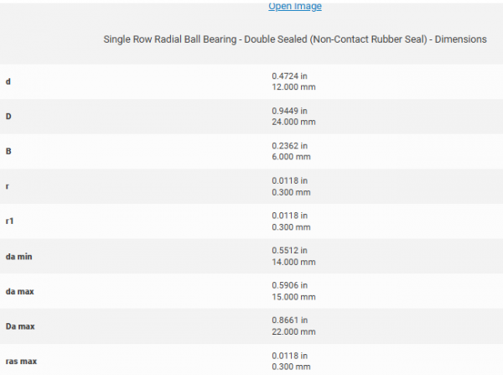Screen dimensions: 503x375
Task: Select the 22.000 mm value
Action: click(x=293, y=331)
